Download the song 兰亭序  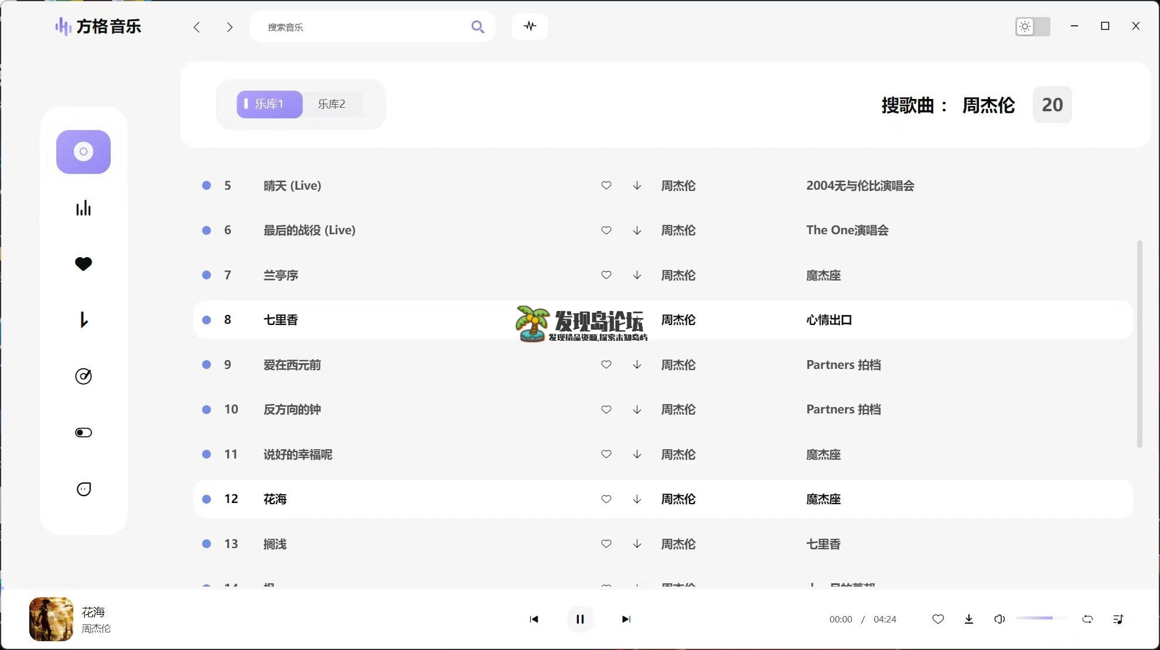click(x=637, y=275)
